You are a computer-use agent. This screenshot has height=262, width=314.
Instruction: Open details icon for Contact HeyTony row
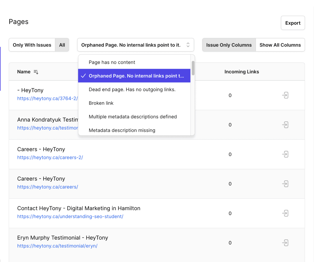coord(285,213)
